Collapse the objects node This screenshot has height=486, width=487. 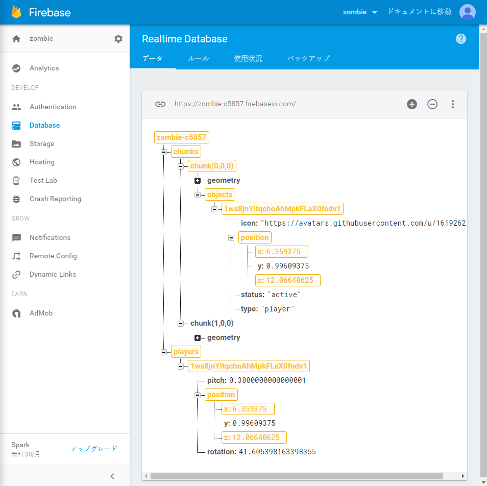(x=197, y=195)
